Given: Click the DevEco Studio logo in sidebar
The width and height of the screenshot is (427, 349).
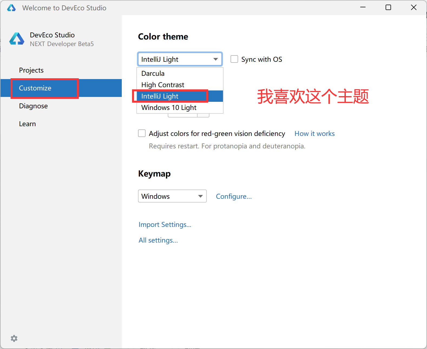Looking at the screenshot, I should tap(17, 39).
